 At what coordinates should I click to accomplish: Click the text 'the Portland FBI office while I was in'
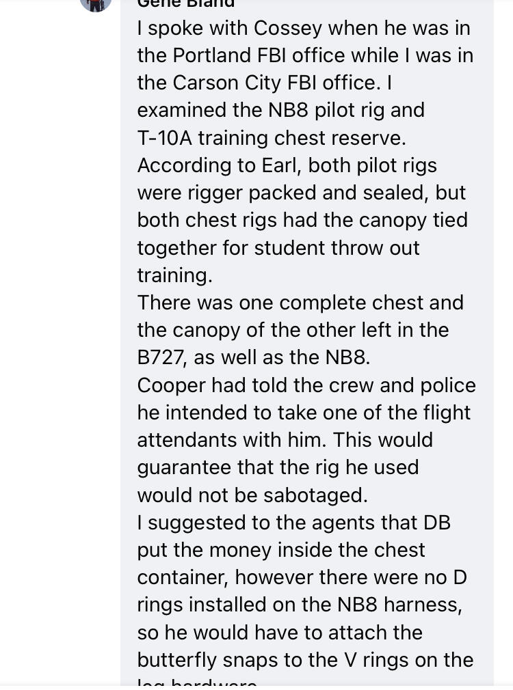click(x=305, y=56)
